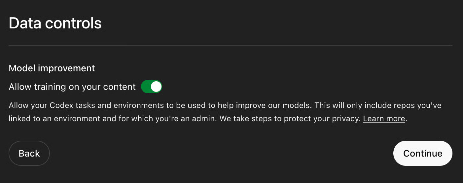Go back with the Back button

click(x=29, y=153)
